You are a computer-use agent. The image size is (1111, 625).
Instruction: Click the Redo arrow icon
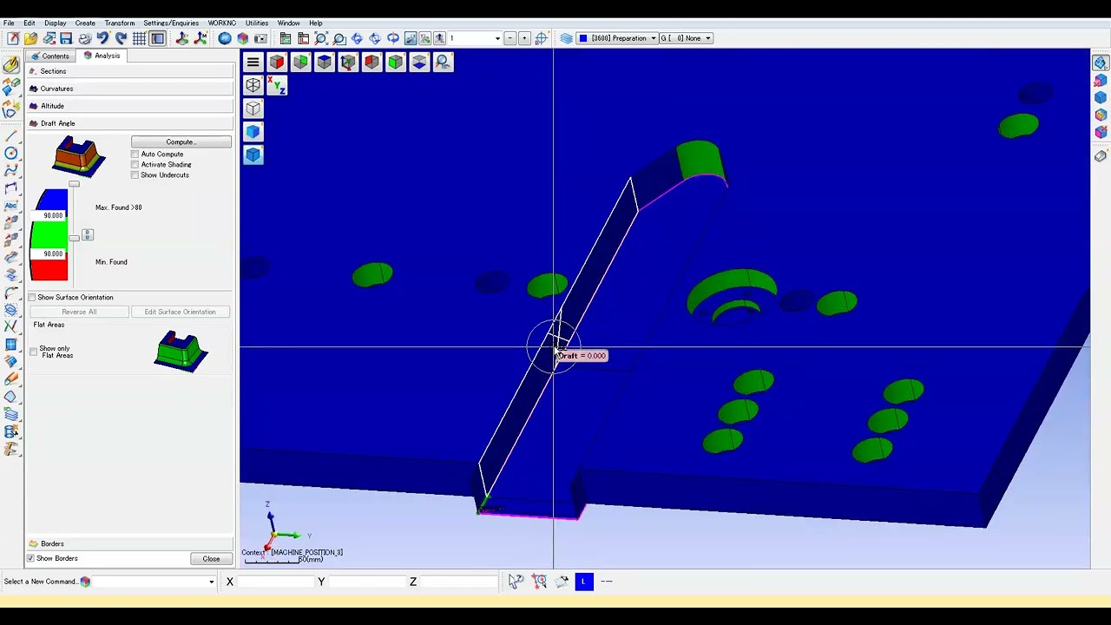[x=121, y=38]
